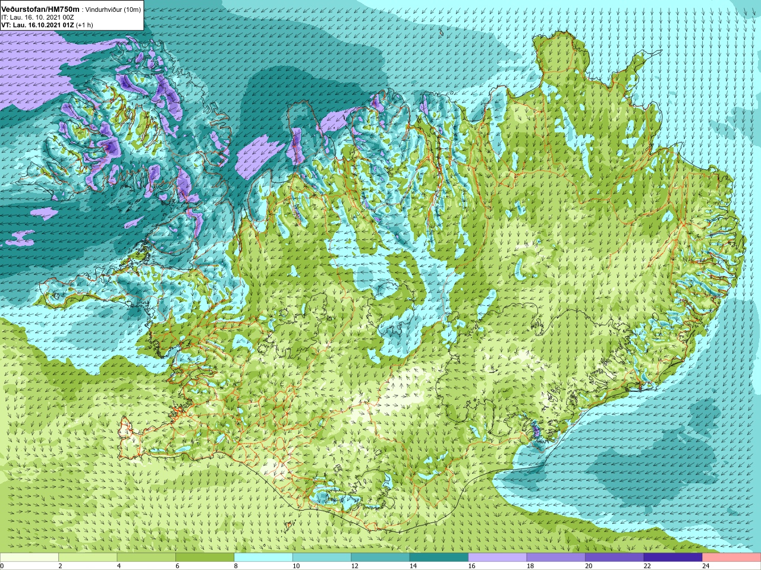Click the 'IT: Lau. 16. 10. 2021 00Z' line
Screen dimensions: 761x570
(x=38, y=17)
